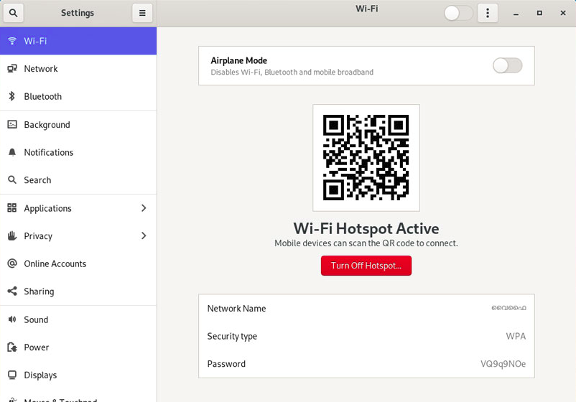Viewport: 576px width, 402px height.
Task: Open the Settings hamburger menu
Action: pos(142,13)
